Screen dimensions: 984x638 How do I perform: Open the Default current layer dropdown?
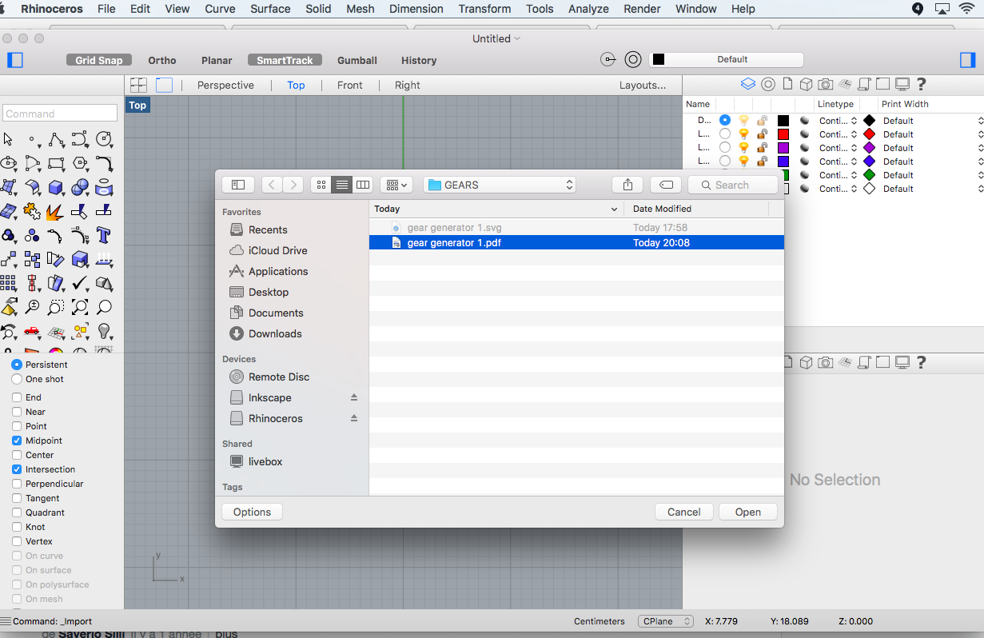pos(726,60)
